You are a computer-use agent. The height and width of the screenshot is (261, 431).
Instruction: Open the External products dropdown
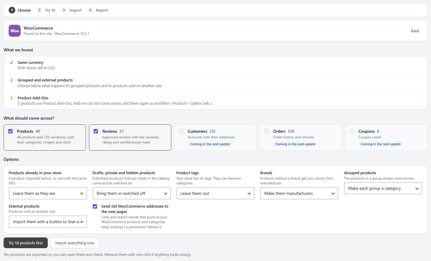48,222
